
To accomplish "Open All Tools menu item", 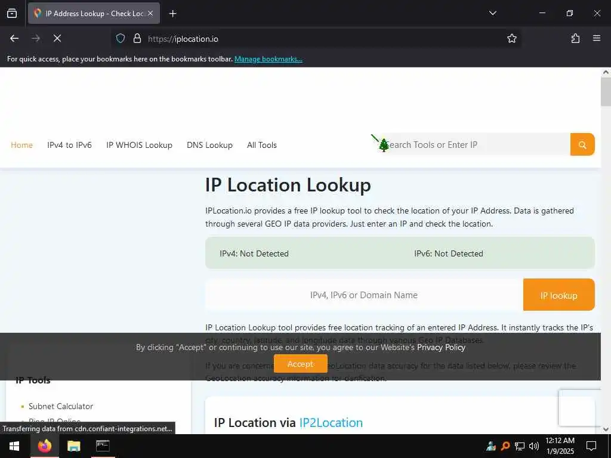I will tap(262, 145).
